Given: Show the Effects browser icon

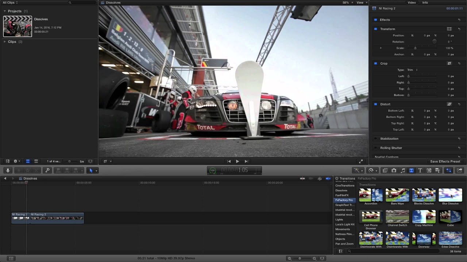Looking at the screenshot, I should [x=385, y=170].
